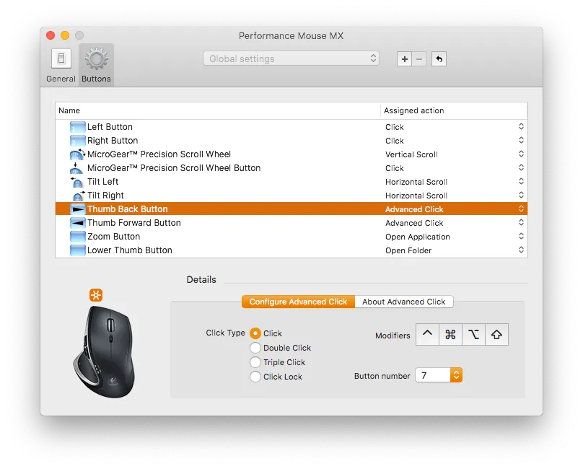This screenshot has width=583, height=469.
Task: Select the Click Lock radio option
Action: coord(255,377)
